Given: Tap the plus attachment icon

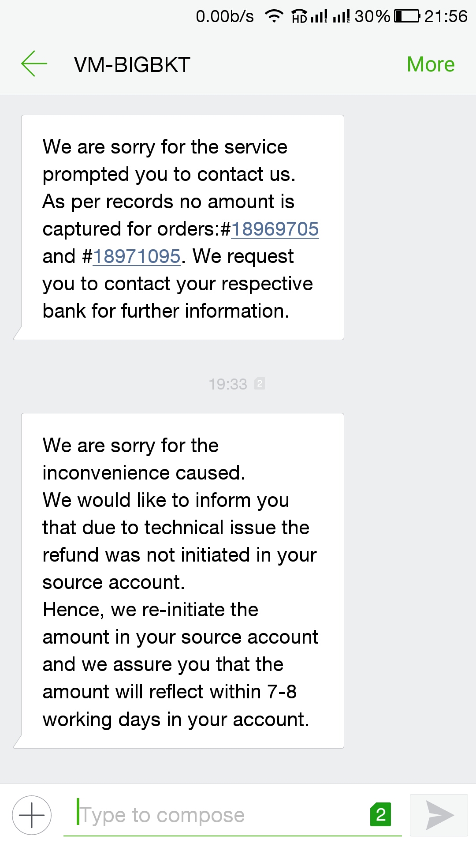Looking at the screenshot, I should (x=32, y=815).
